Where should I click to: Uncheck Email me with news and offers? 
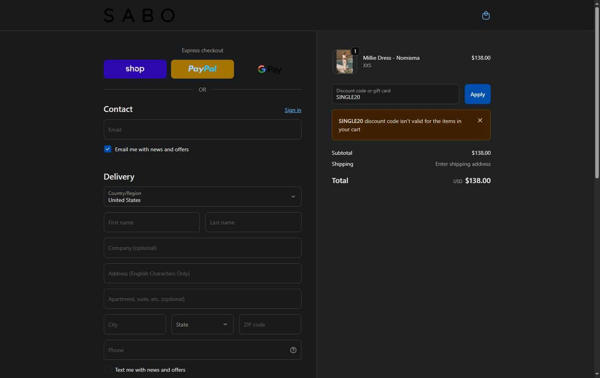(108, 149)
